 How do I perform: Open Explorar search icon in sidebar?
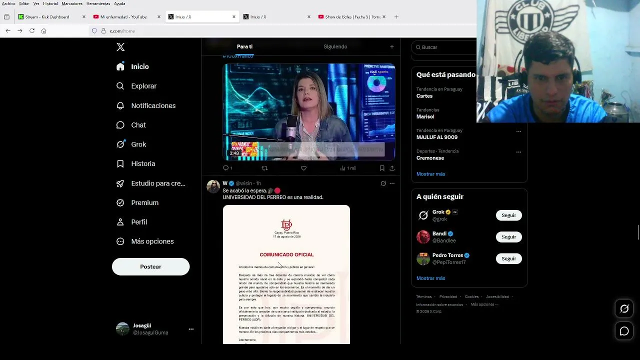(120, 86)
